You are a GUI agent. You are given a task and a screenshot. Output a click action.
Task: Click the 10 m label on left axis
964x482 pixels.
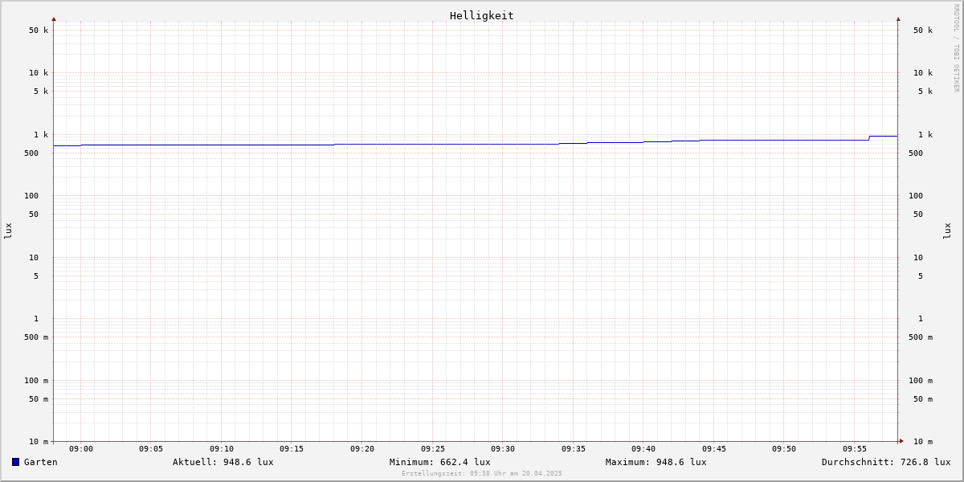click(39, 442)
